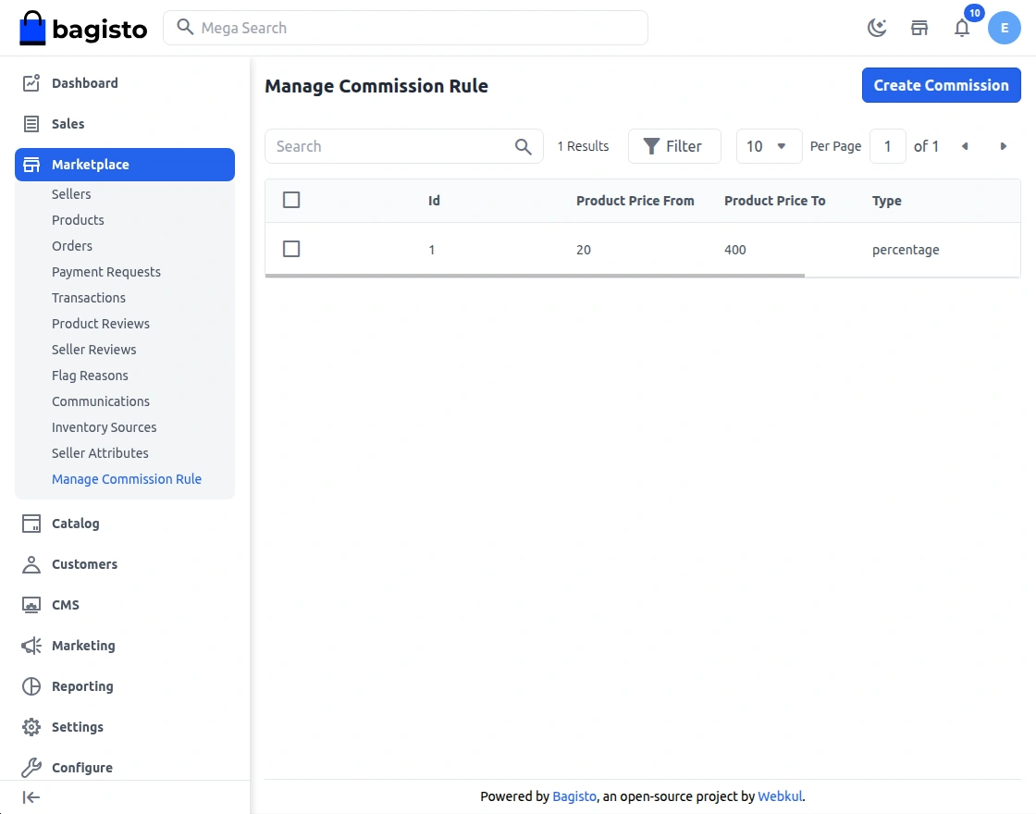The height and width of the screenshot is (814, 1036).
Task: Open the Filter panel
Action: tap(674, 146)
